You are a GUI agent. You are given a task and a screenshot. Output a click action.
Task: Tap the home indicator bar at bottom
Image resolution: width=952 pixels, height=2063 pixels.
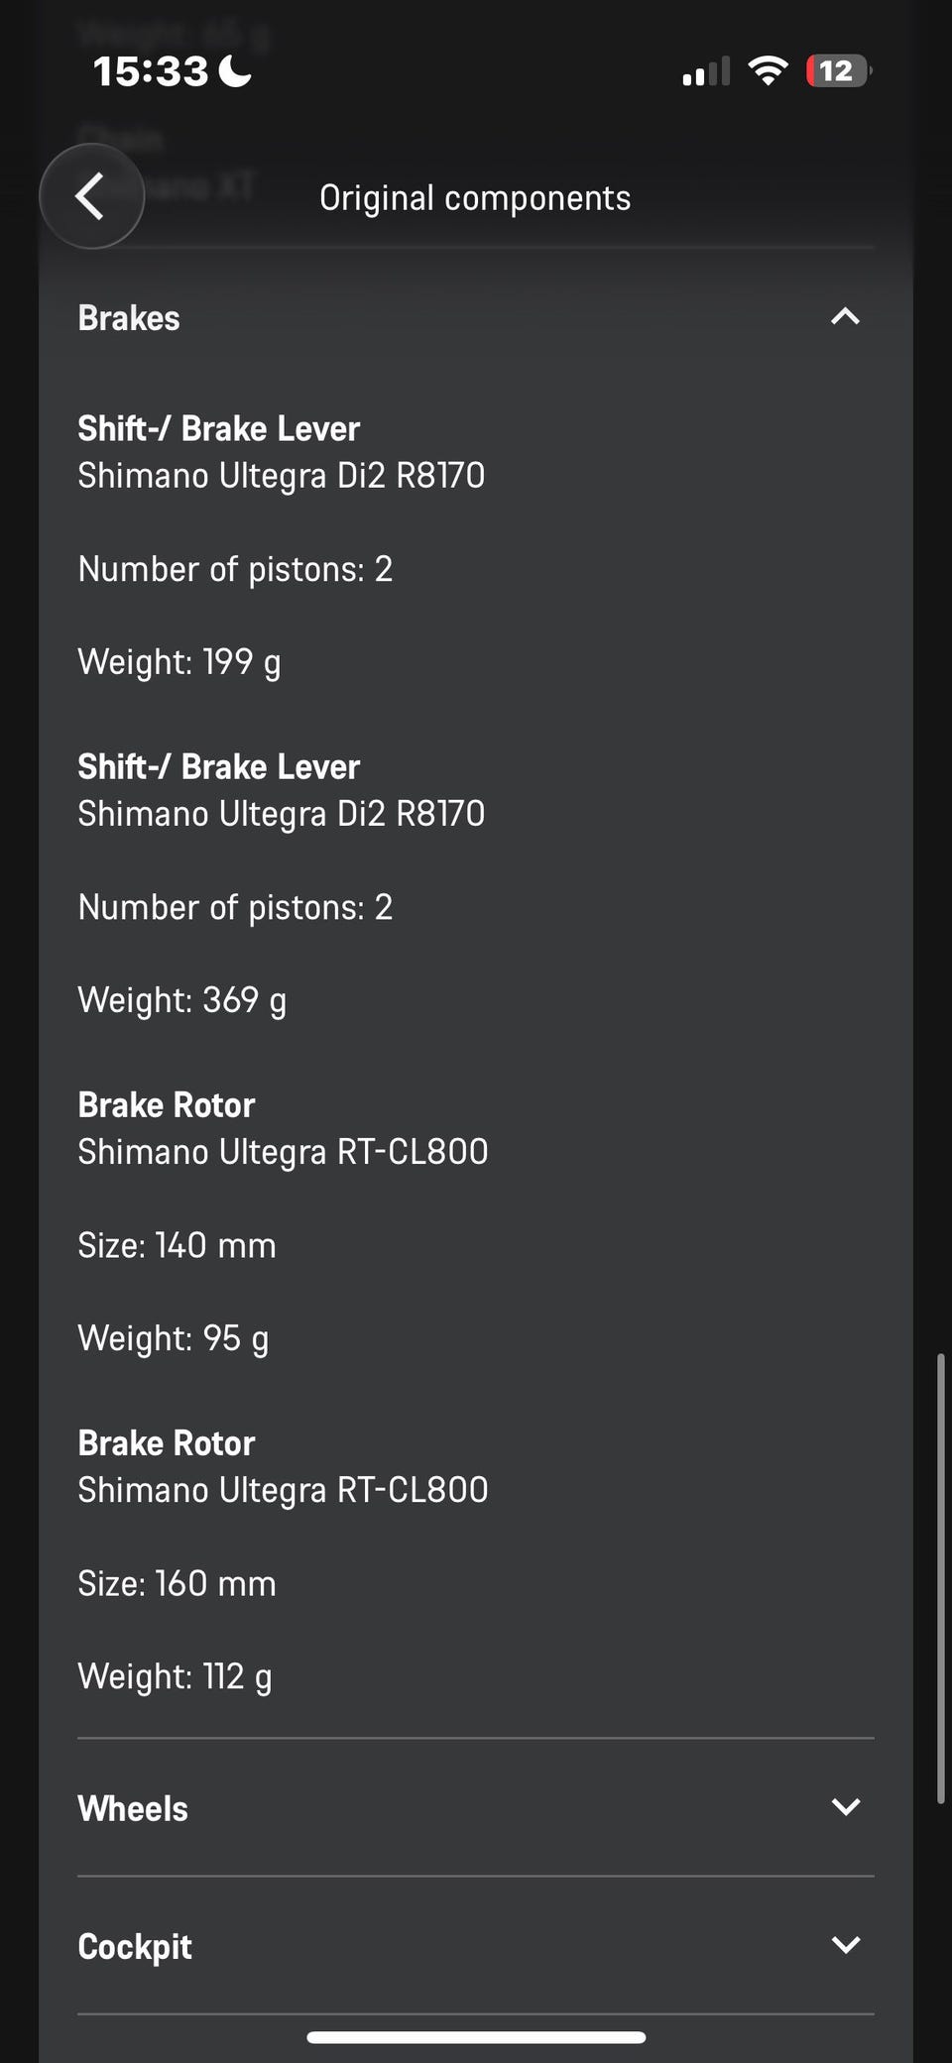476,2037
